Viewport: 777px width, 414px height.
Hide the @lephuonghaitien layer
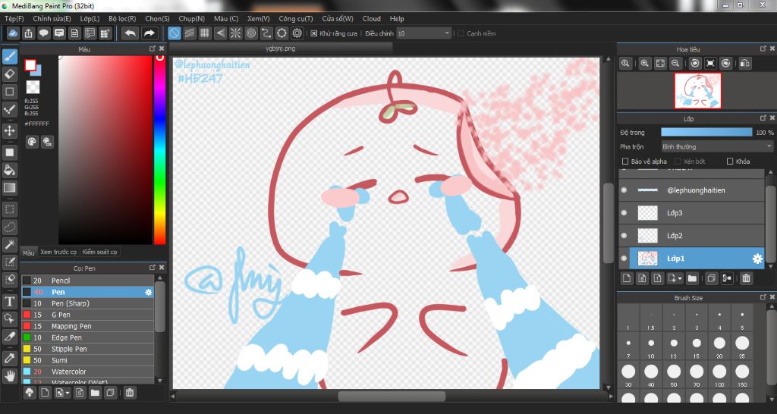[x=624, y=190]
